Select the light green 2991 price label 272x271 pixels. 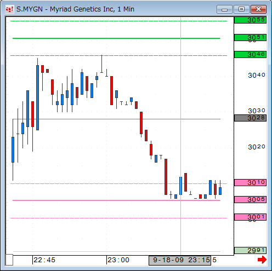(x=250, y=251)
